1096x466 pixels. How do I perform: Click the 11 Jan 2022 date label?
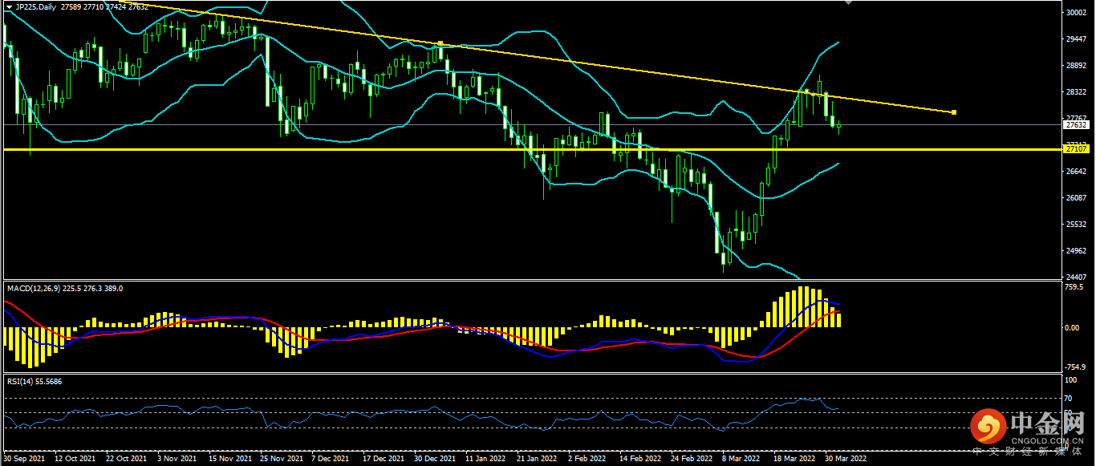[x=485, y=460]
